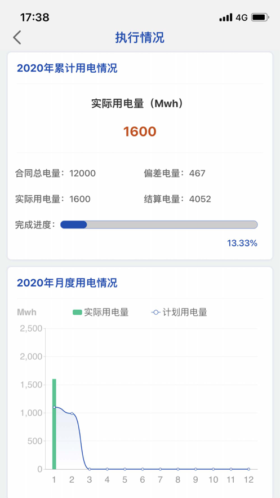Toggle the green 实际用电量 legend marker
Viewport: 280px width, 498px height.
tap(77, 312)
